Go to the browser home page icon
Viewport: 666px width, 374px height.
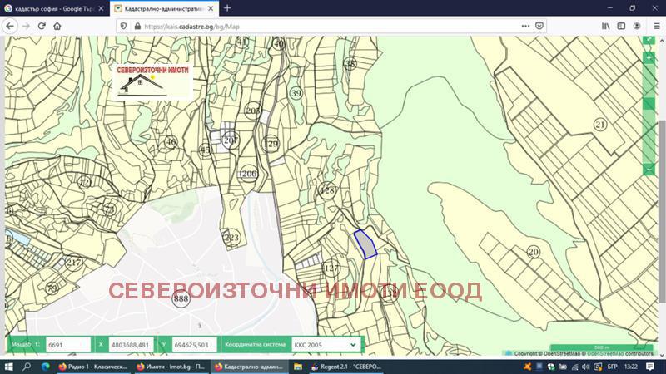point(57,26)
